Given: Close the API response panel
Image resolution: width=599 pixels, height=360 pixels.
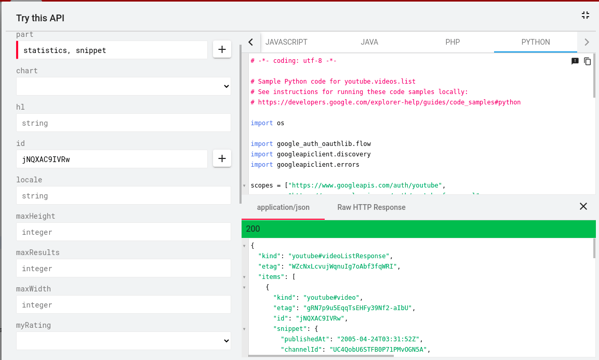Looking at the screenshot, I should (583, 206).
